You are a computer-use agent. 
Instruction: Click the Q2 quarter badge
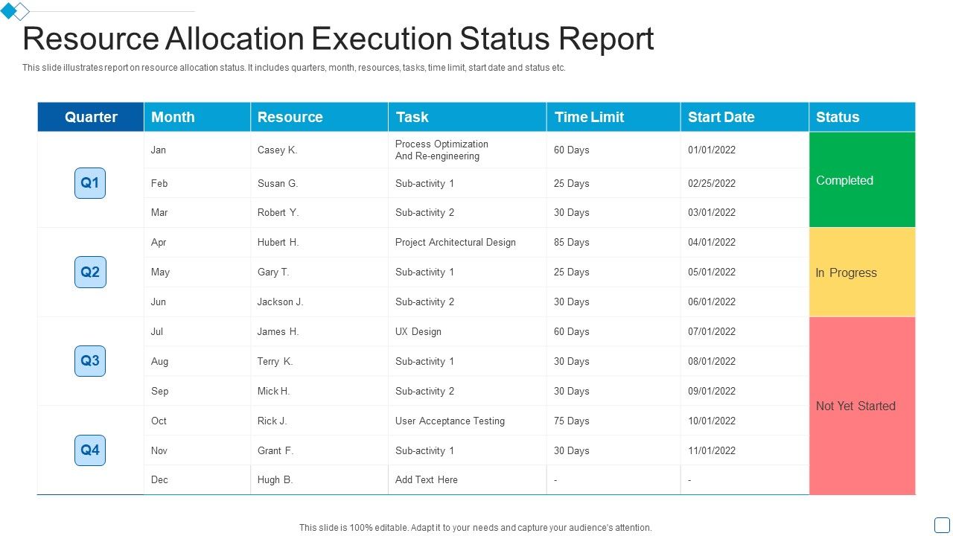[89, 272]
